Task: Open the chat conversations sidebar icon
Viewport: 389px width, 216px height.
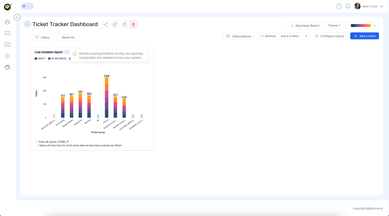Action: 7,44
